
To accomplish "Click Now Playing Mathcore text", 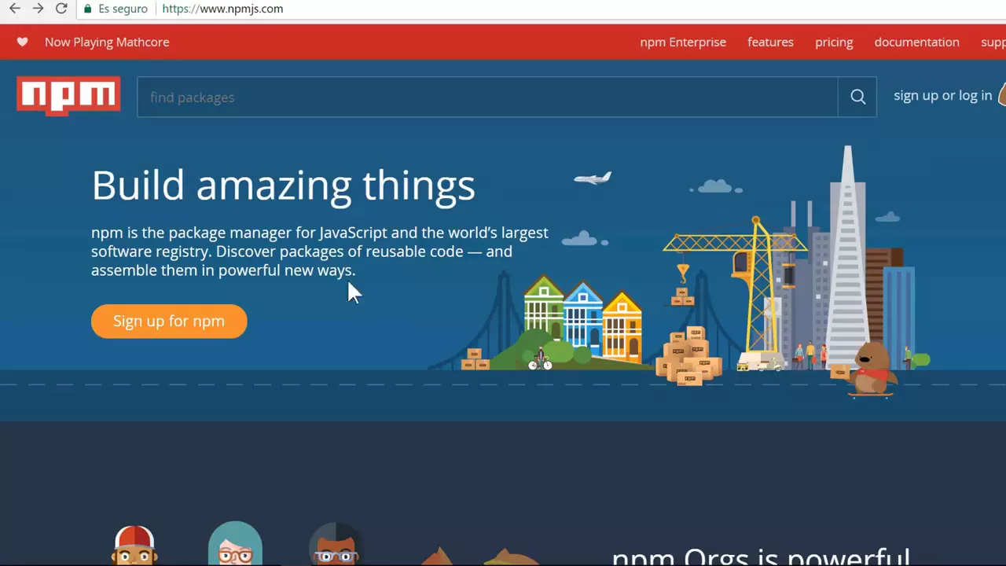I will pos(107,42).
